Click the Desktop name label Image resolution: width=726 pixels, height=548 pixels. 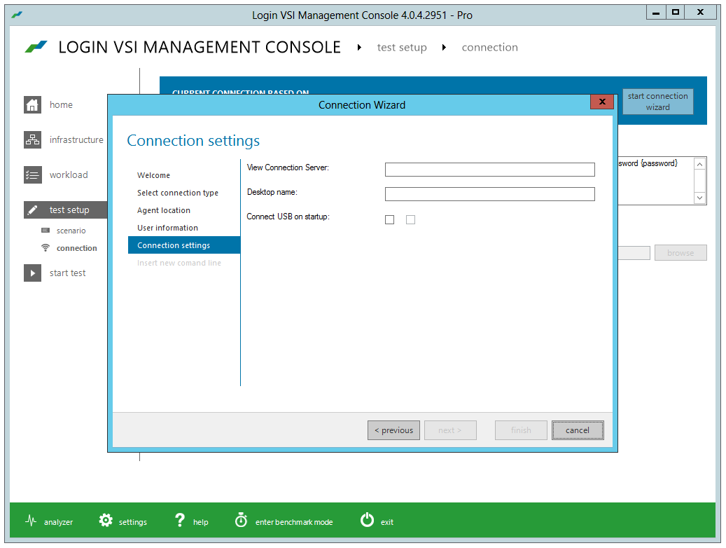[x=272, y=192]
